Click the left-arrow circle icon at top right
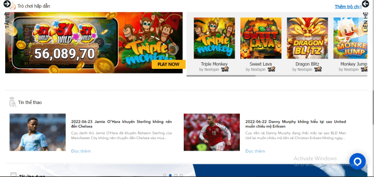This screenshot has width=374, height=177. (x=366, y=4)
